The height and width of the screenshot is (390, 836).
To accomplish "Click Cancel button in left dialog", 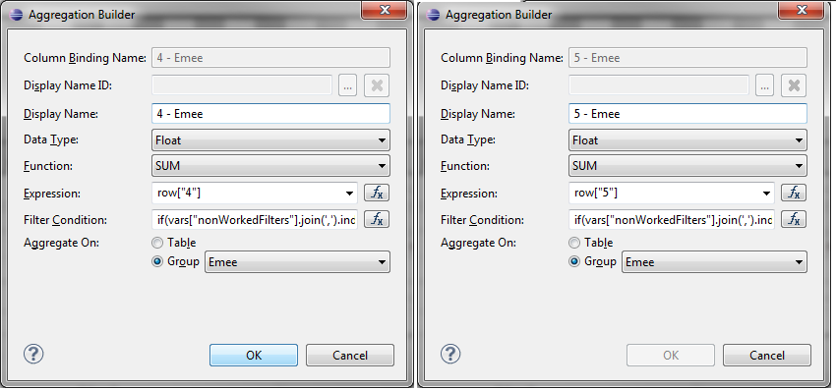I will coord(350,356).
